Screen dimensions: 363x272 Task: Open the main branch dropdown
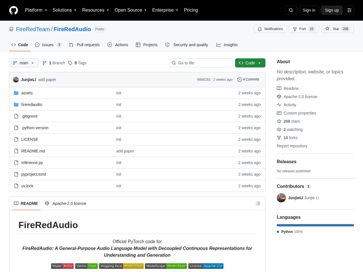point(24,63)
